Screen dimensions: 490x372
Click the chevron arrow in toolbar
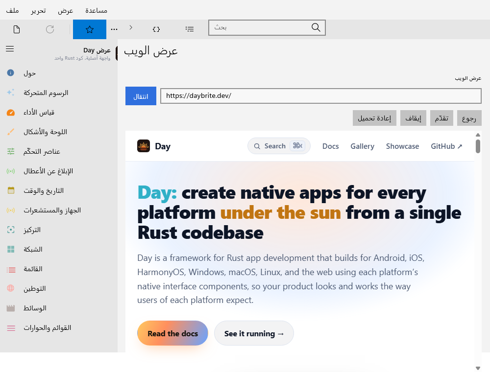[x=131, y=27]
